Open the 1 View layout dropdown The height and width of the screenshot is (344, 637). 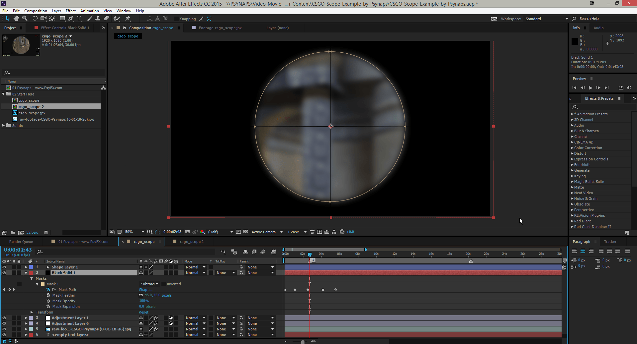[x=297, y=232]
